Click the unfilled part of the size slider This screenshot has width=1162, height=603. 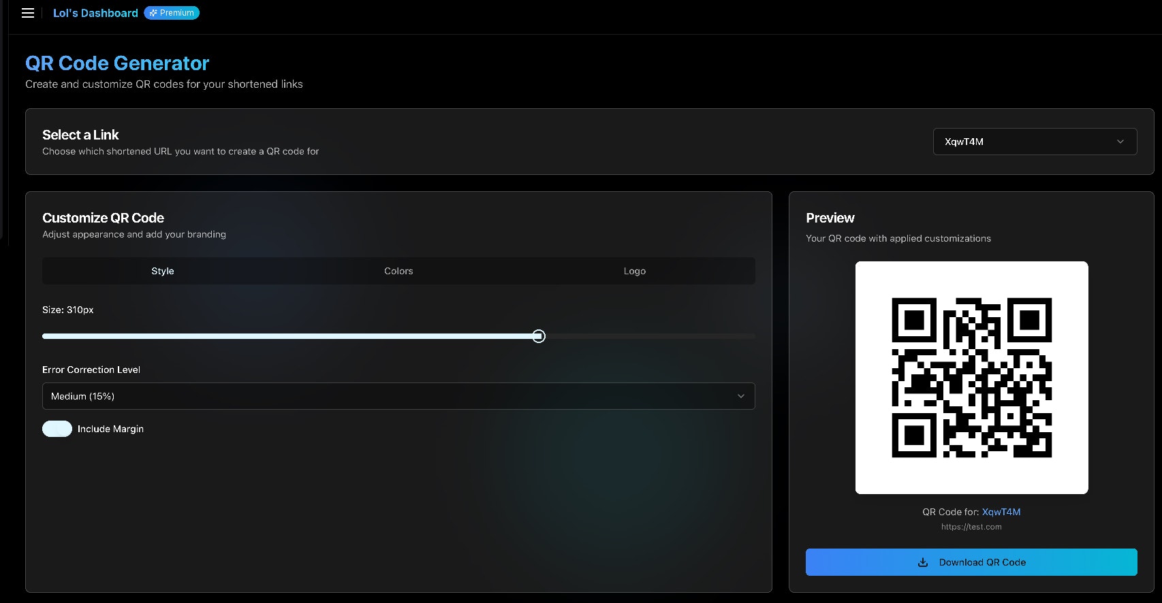pyautogui.click(x=650, y=336)
